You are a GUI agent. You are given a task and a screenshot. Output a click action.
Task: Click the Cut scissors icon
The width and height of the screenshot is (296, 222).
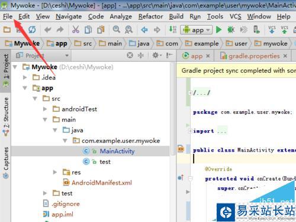pyautogui.click(x=76, y=30)
